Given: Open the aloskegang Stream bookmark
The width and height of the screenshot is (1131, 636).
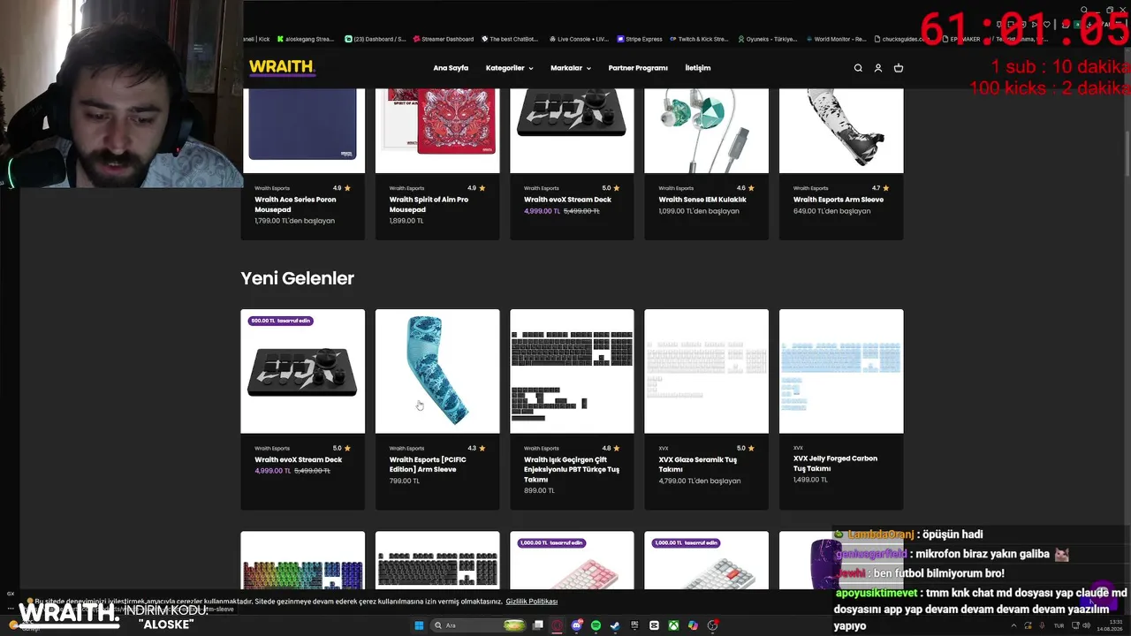Looking at the screenshot, I should (306, 39).
